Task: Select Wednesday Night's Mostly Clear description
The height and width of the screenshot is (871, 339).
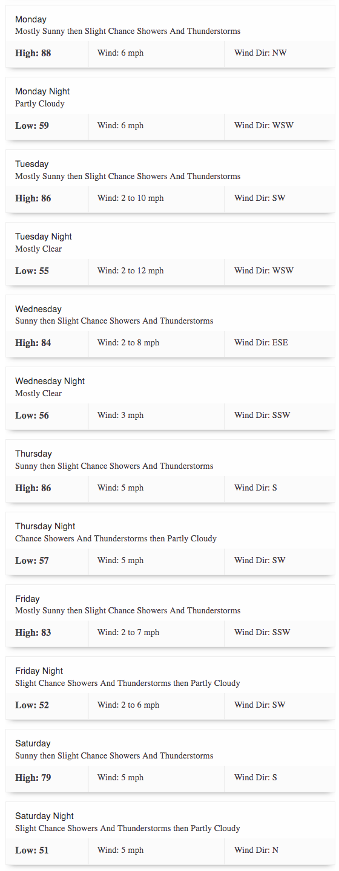Action: 39,394
